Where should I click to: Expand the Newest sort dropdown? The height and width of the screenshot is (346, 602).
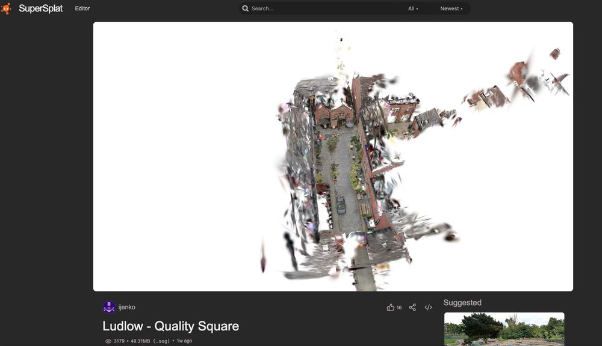(451, 8)
